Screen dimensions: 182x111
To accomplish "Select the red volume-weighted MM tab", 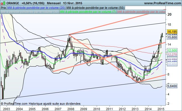I will [141, 12].
